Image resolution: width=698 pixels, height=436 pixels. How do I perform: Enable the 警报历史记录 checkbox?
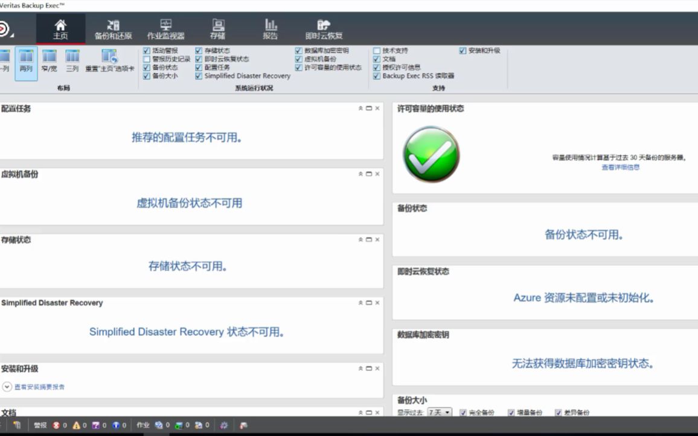point(147,59)
